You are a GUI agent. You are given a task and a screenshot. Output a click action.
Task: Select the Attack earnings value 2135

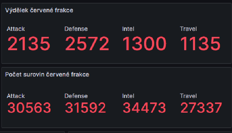tap(29, 44)
